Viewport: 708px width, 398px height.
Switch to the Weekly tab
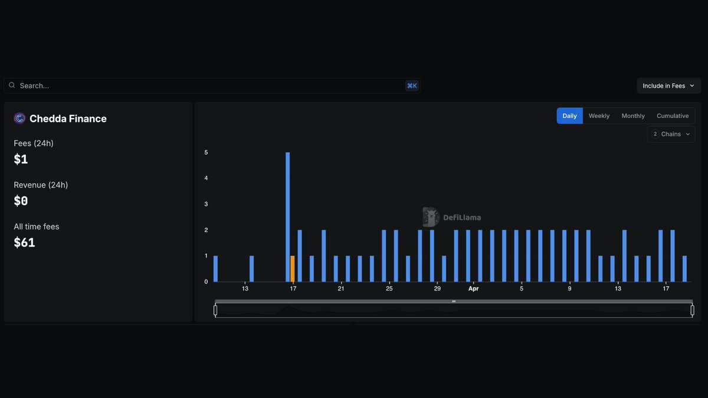pos(599,116)
